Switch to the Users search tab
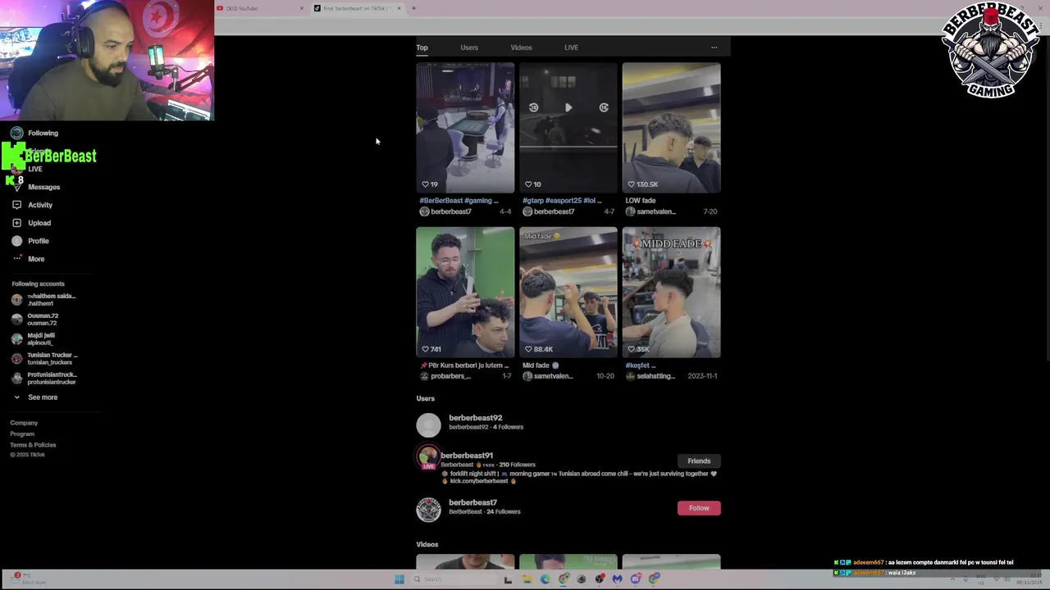 pyautogui.click(x=469, y=48)
